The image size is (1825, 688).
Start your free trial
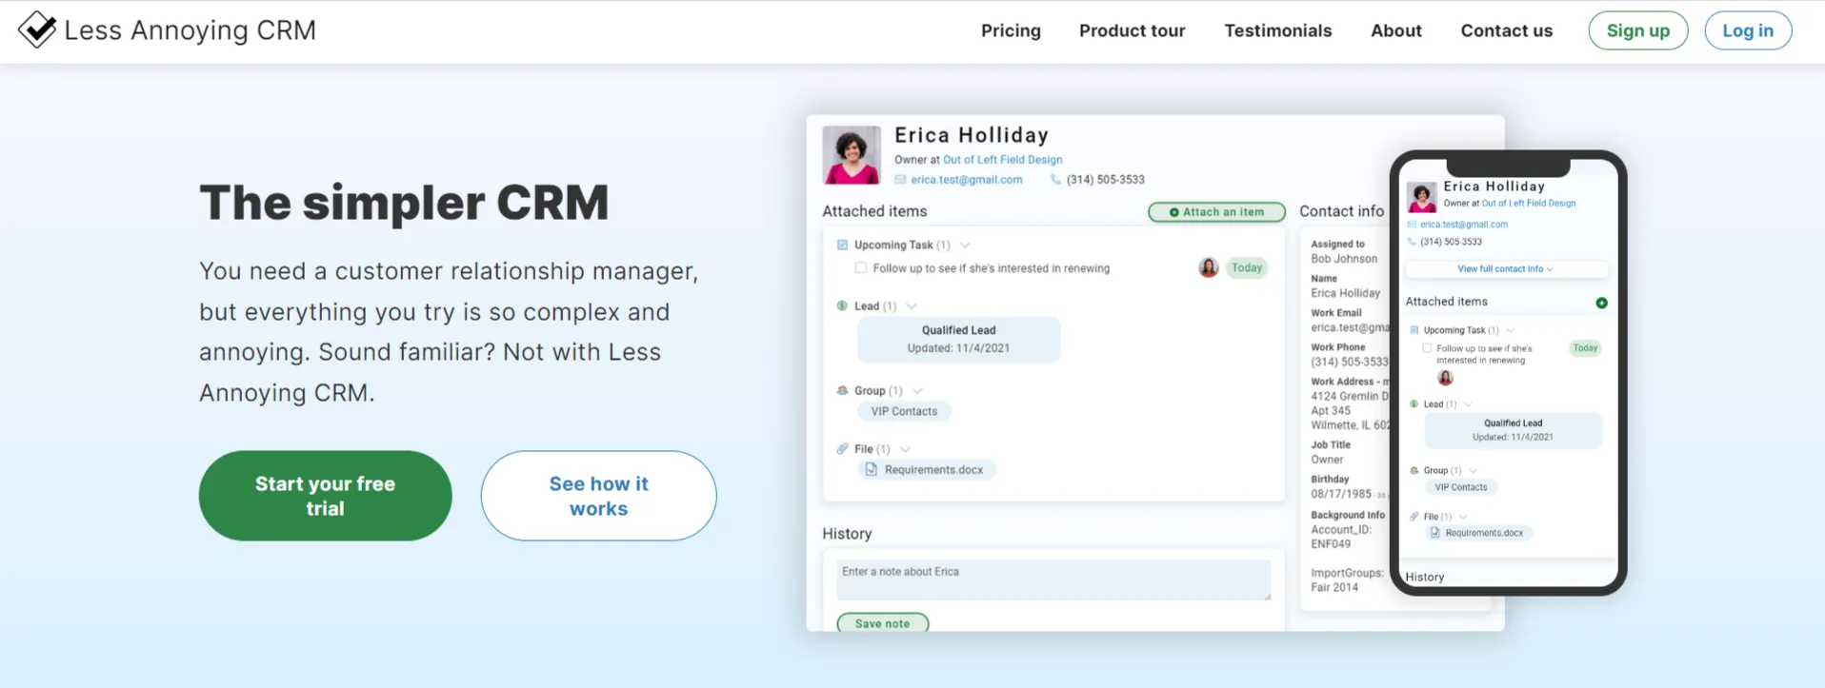[x=325, y=496]
